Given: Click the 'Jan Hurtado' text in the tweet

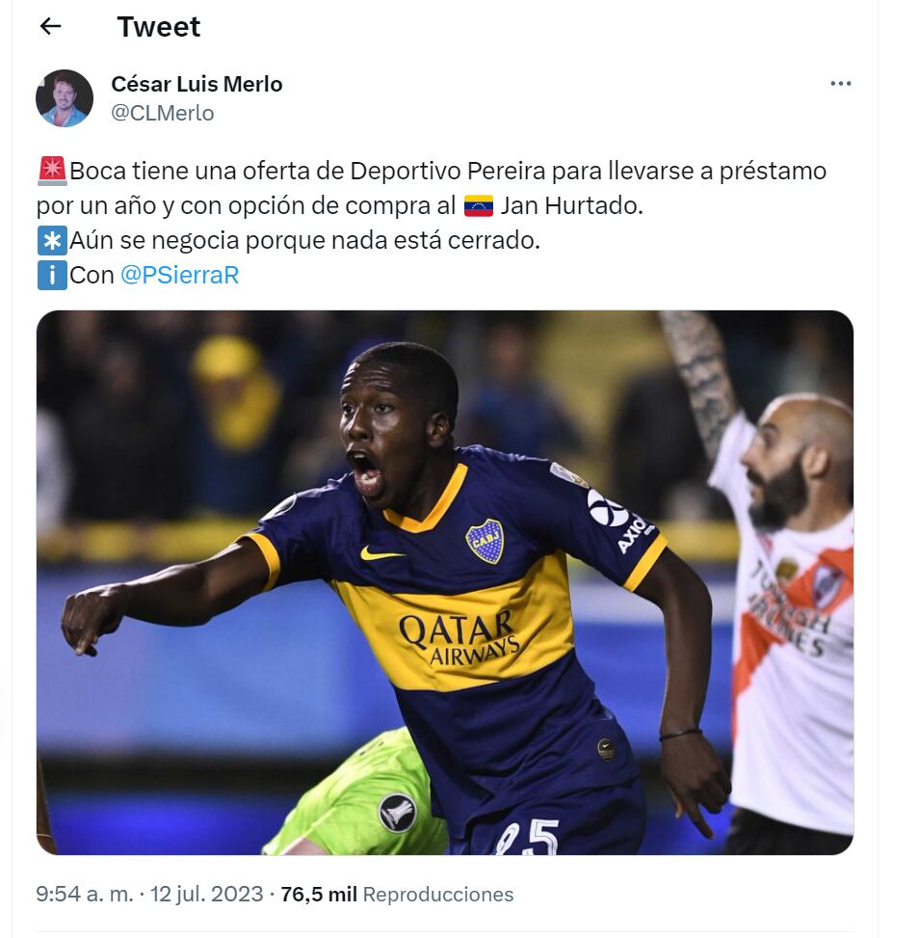Looking at the screenshot, I should (x=571, y=205).
